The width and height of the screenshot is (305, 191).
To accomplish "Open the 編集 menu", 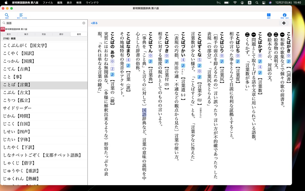I will pos(60,3).
